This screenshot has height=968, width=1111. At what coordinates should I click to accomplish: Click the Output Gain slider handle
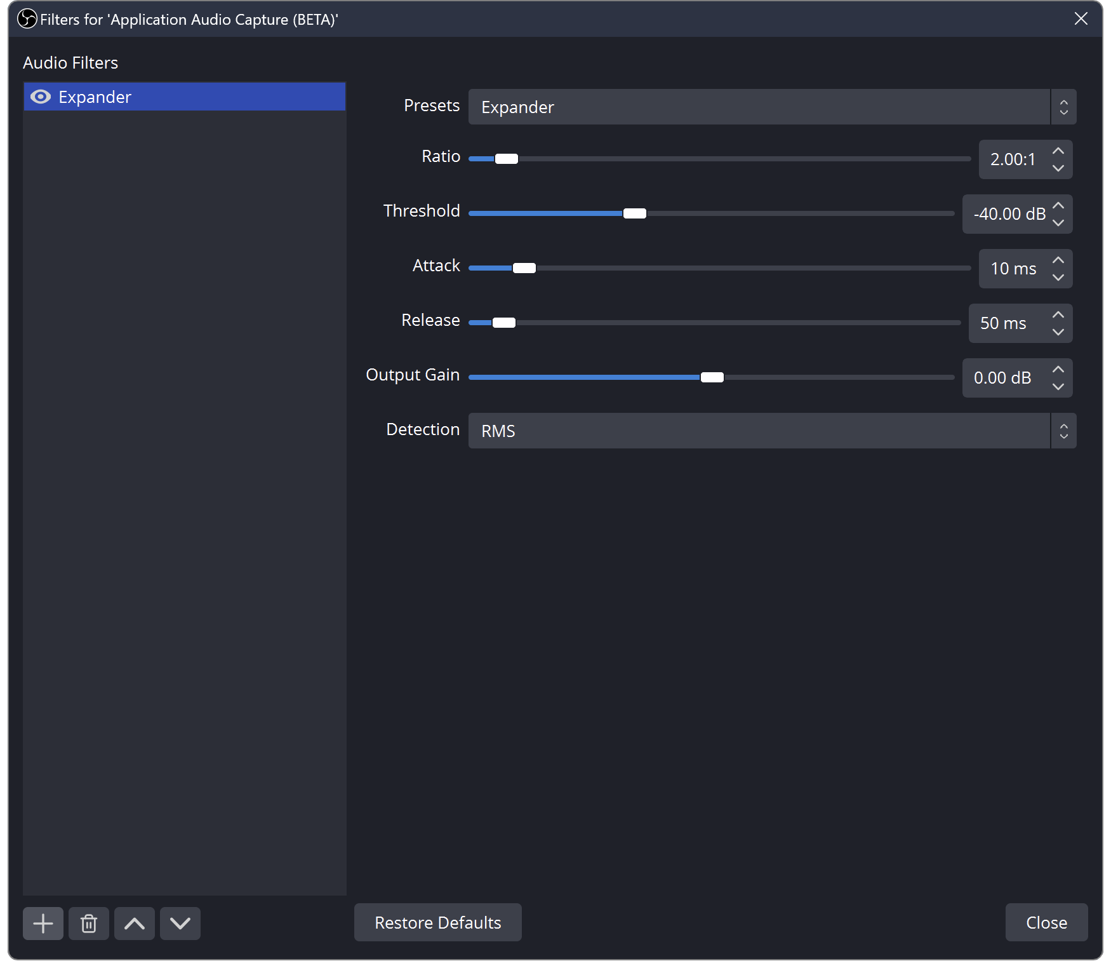pyautogui.click(x=712, y=377)
